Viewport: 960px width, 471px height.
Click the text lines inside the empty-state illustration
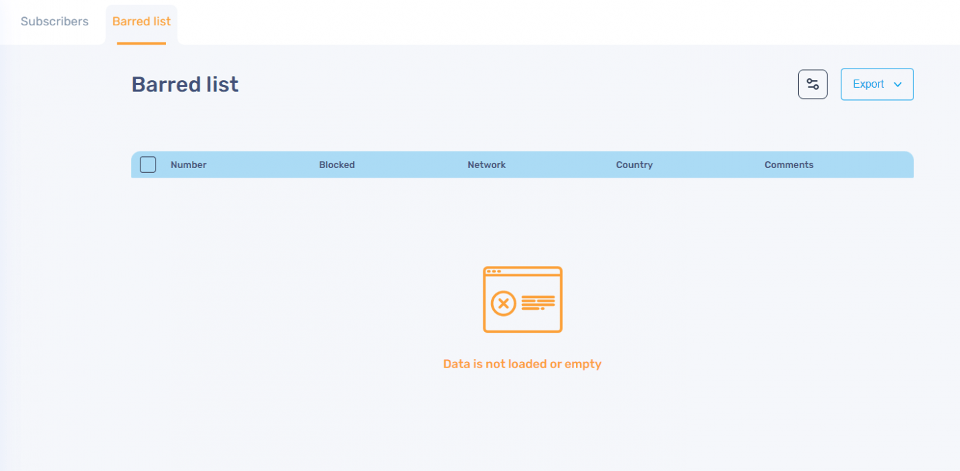click(538, 302)
